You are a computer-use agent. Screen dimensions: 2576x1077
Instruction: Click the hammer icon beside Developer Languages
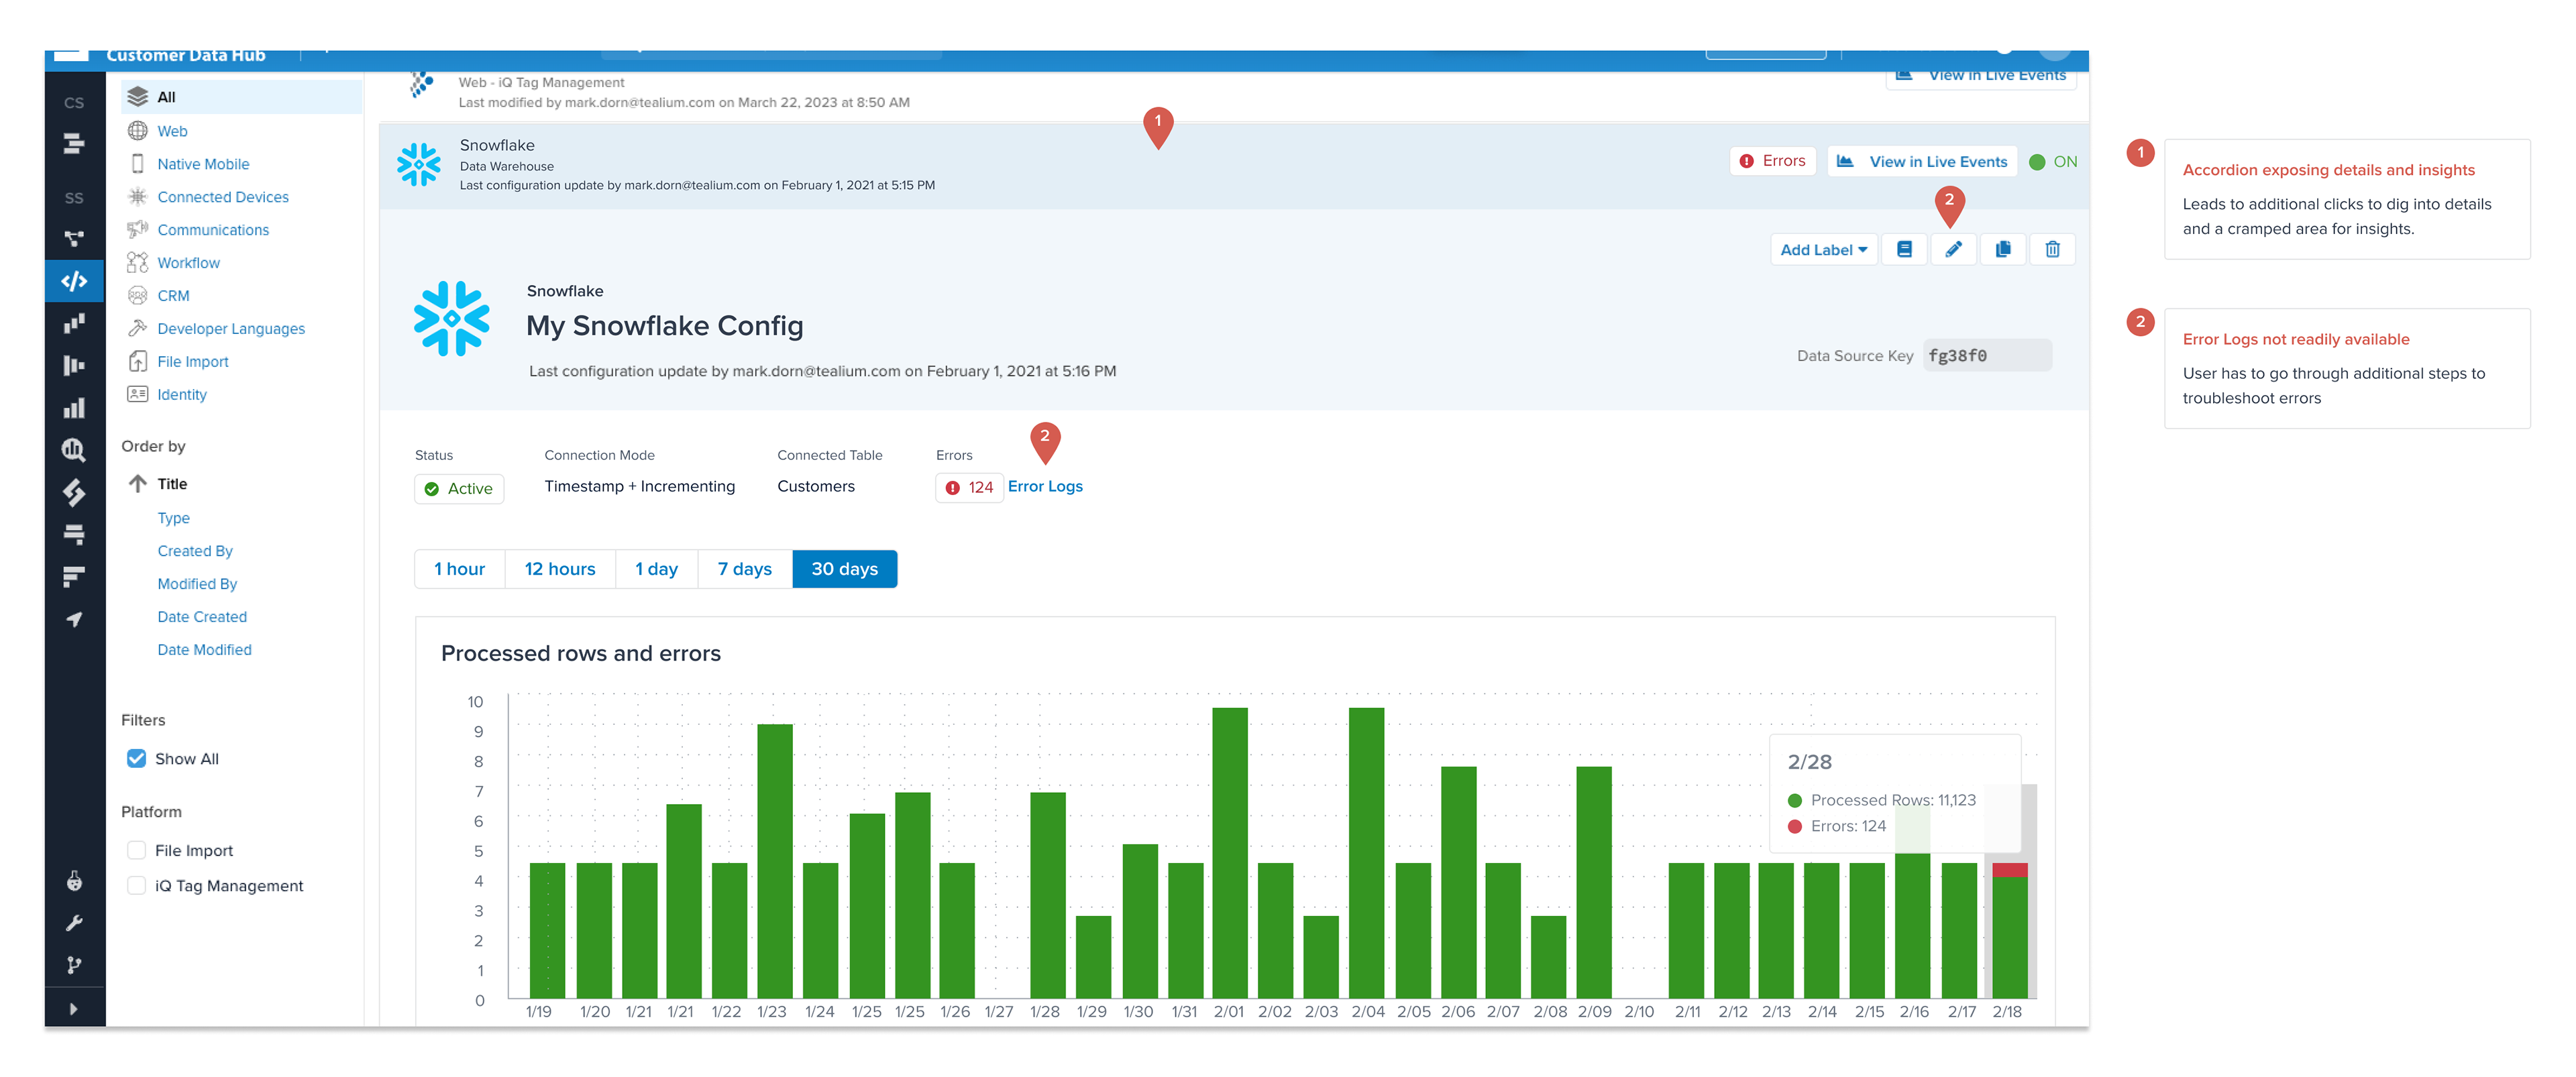[x=138, y=328]
